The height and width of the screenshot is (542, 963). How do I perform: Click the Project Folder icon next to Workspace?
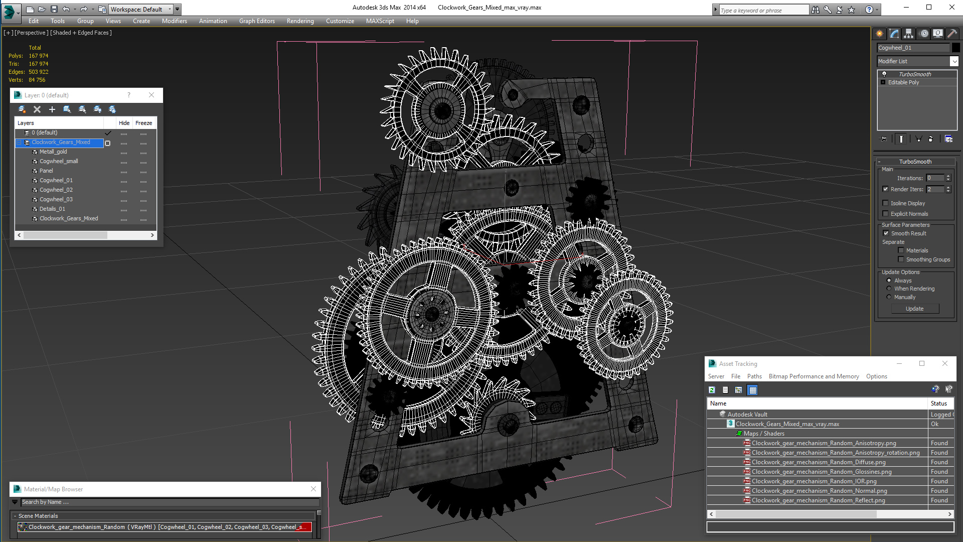tap(102, 10)
